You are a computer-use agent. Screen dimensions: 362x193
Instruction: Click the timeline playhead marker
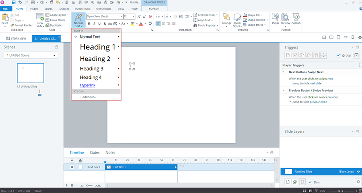(x=105, y=162)
